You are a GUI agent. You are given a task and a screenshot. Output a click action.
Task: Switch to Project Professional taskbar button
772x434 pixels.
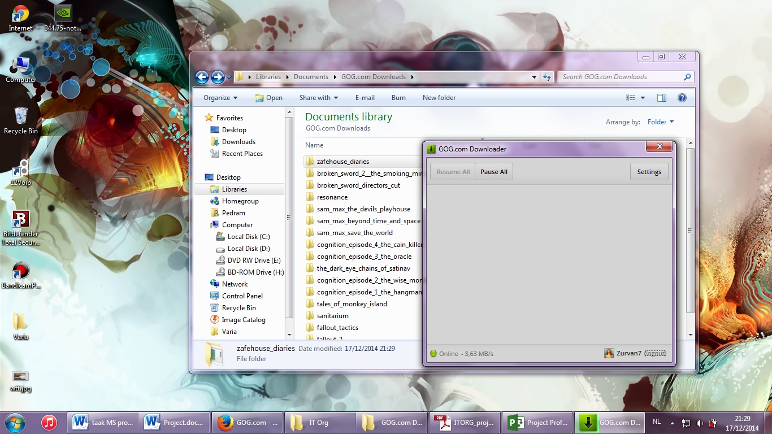point(537,422)
